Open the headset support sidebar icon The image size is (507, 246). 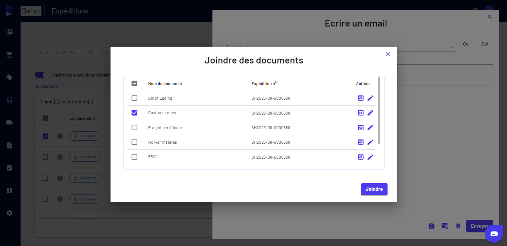pyautogui.click(x=10, y=100)
